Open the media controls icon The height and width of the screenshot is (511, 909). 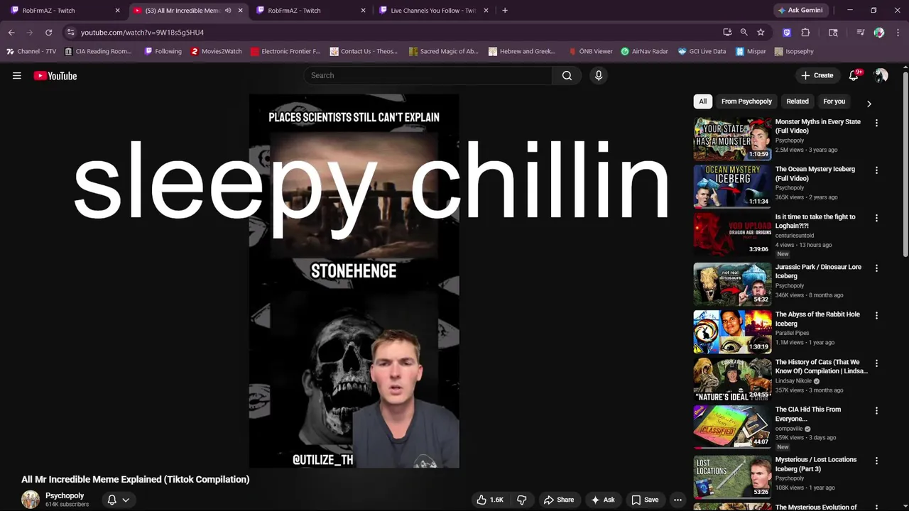click(x=861, y=32)
